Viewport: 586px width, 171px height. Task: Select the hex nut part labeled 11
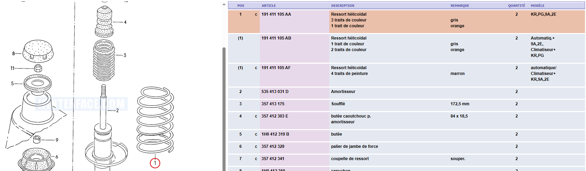point(38,68)
